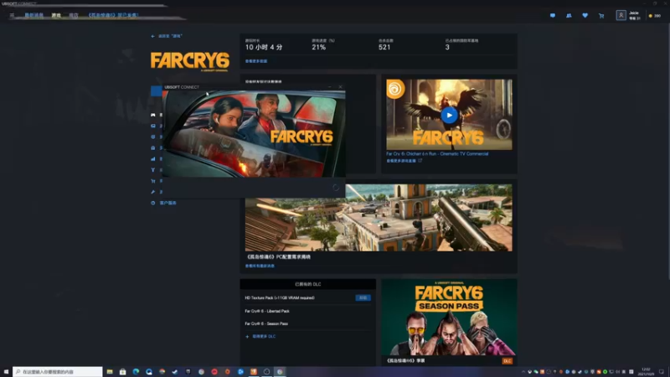Click the 521 stat value

(x=384, y=48)
